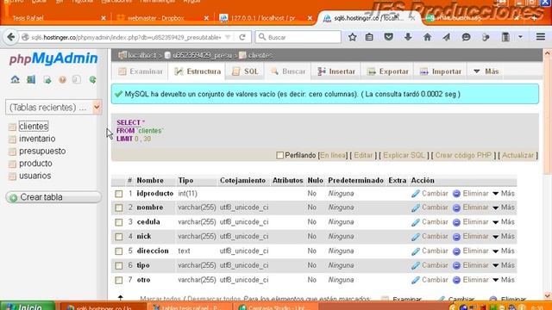This screenshot has height=310, width=552.
Task: Click the Editar query link
Action: coord(363,155)
